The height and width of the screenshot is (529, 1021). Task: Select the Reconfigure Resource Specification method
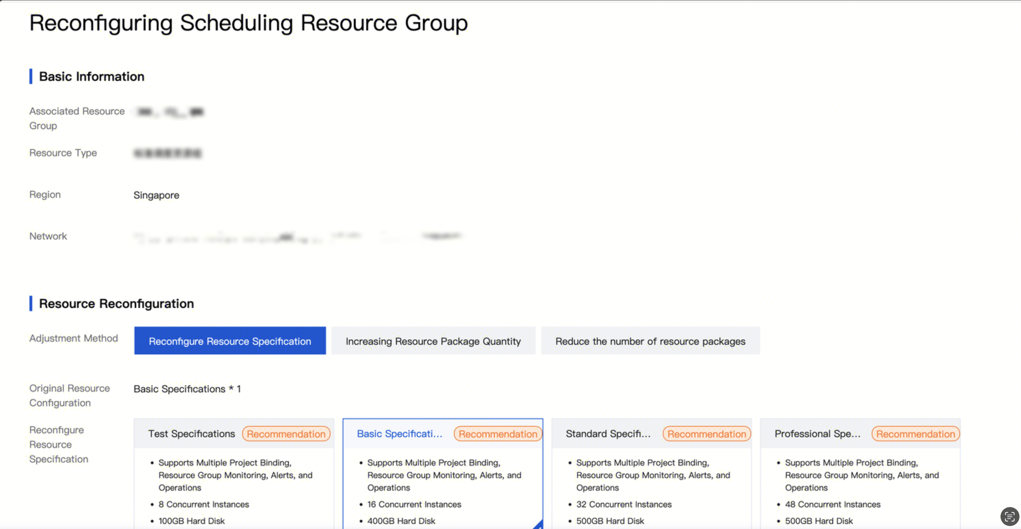pos(230,341)
